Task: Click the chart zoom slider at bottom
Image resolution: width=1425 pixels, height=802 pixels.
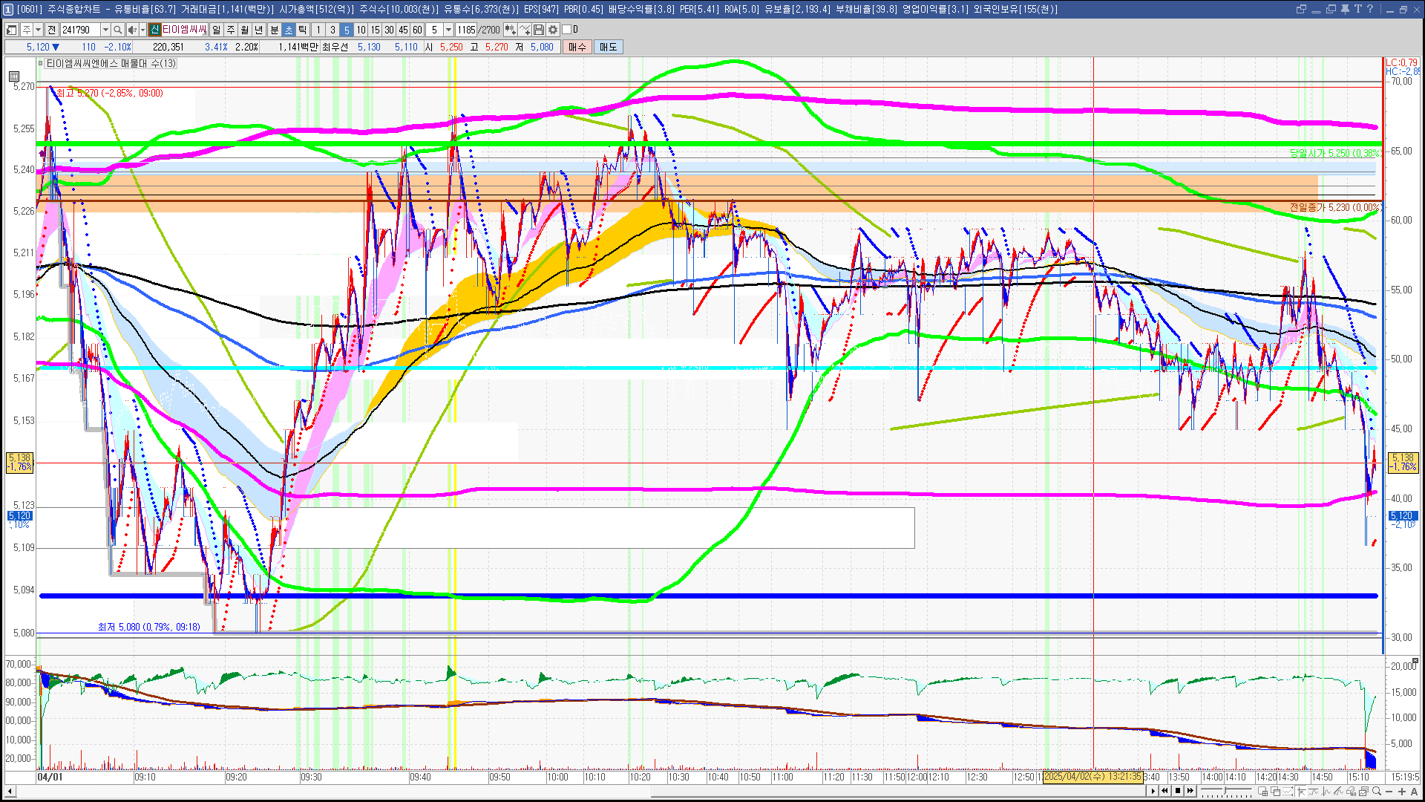Action: tap(1225, 791)
